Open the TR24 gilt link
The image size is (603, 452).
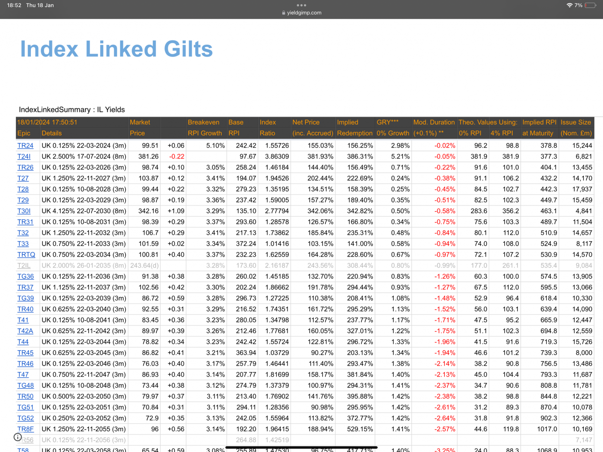[25, 146]
